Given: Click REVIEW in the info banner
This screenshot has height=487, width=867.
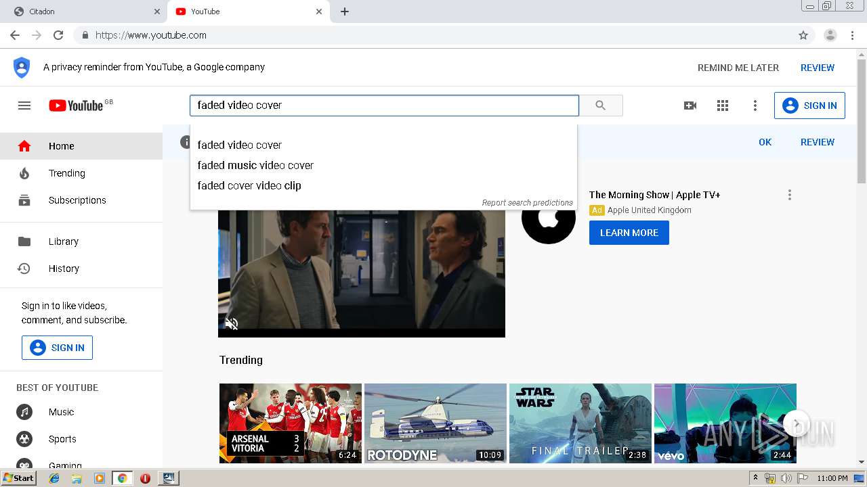Looking at the screenshot, I should [818, 142].
